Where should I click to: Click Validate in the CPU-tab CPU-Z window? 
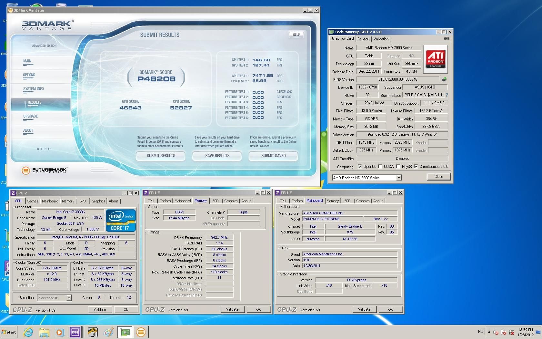[x=100, y=310]
